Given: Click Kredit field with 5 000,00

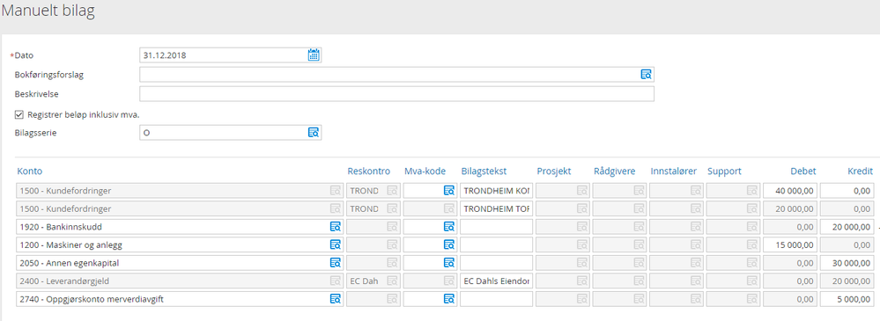Looking at the screenshot, I should (x=847, y=299).
